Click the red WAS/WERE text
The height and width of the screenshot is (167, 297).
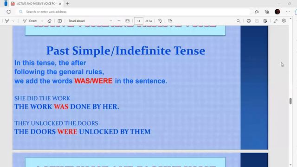(93, 81)
